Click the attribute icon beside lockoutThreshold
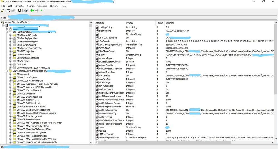Screen dimensions: 278x149 (97, 72)
